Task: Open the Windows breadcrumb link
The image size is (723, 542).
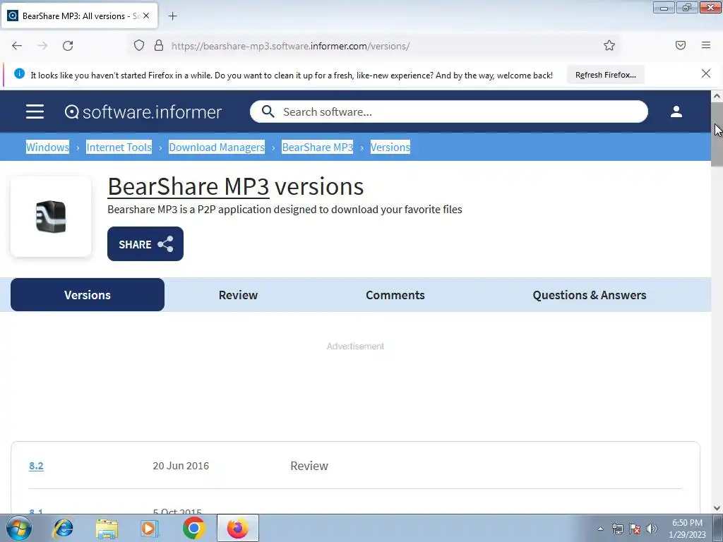Action: point(47,147)
